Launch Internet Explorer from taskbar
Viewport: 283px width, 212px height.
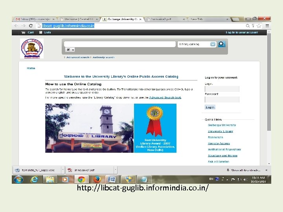(x=34, y=179)
